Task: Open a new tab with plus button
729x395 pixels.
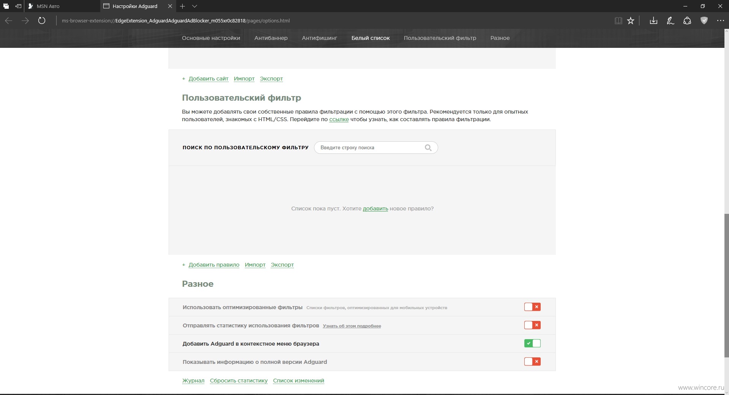Action: coord(182,6)
